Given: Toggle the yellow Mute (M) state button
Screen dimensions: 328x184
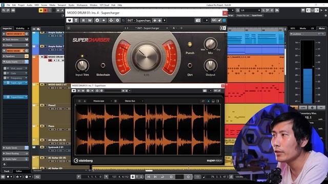Looking at the screenshot, I should tap(41, 10).
